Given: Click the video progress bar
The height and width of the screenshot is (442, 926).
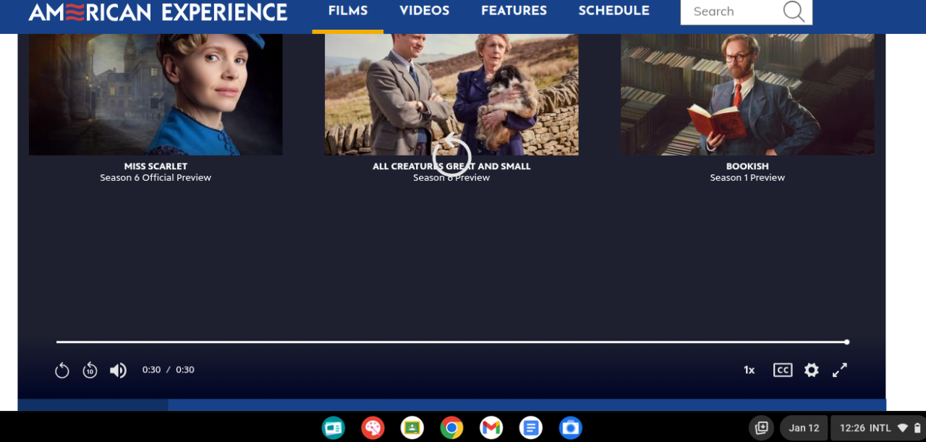Looking at the screenshot, I should click(x=452, y=342).
